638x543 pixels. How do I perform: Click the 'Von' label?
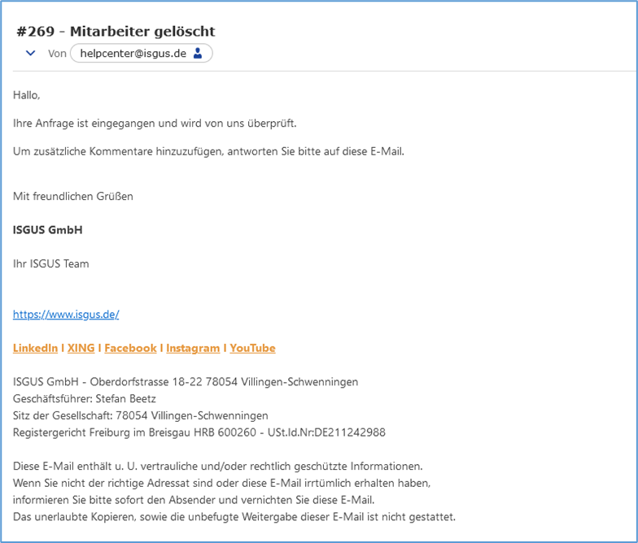tap(57, 54)
